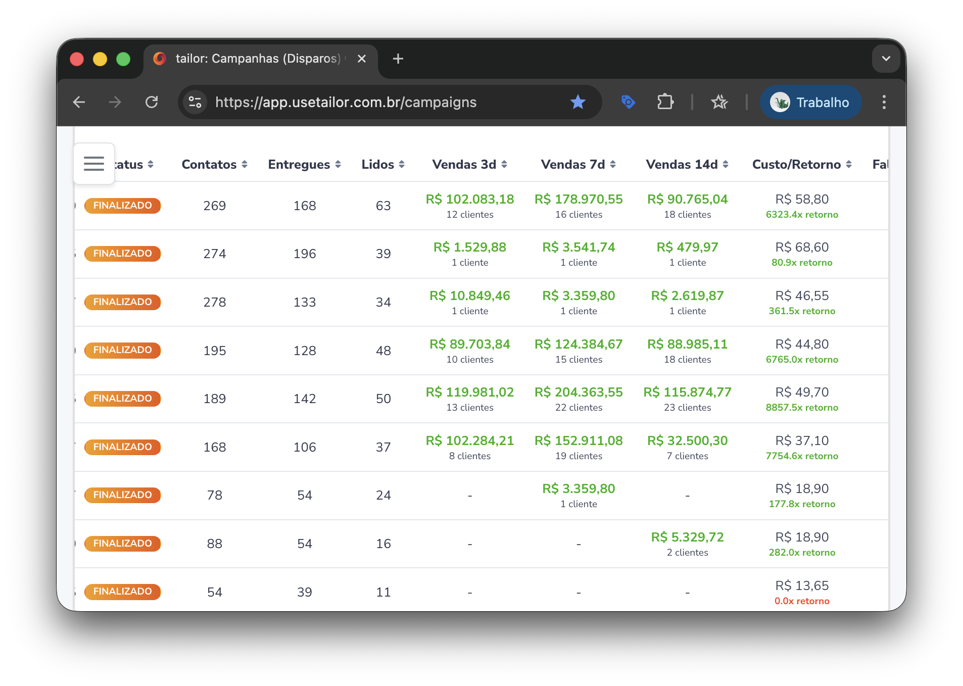
Task: Click the R$ 204.363,55 sales value
Action: [x=579, y=392]
